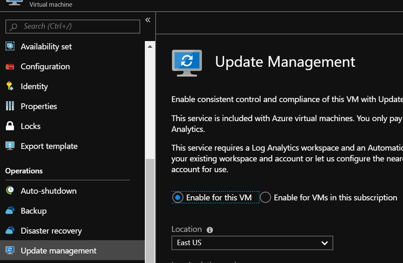The width and height of the screenshot is (403, 263).
Task: Select Enable for VMs in this subscription
Action: pos(266,197)
